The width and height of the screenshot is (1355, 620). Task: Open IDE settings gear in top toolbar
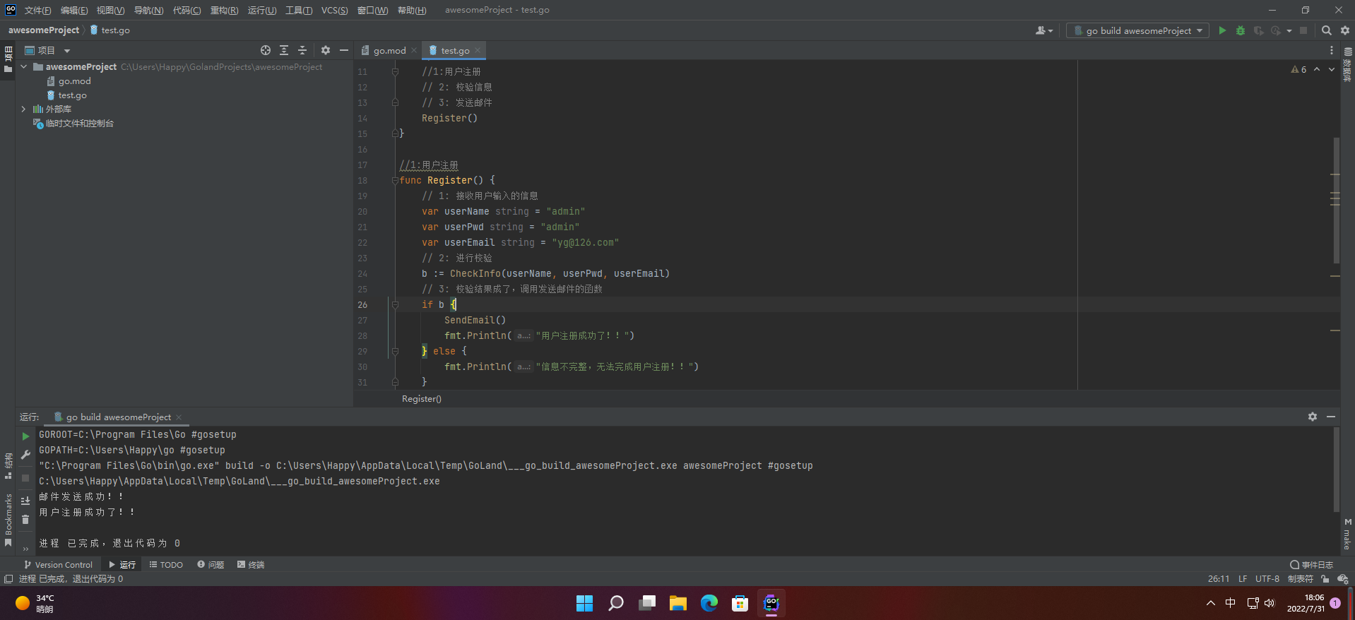coord(1345,30)
